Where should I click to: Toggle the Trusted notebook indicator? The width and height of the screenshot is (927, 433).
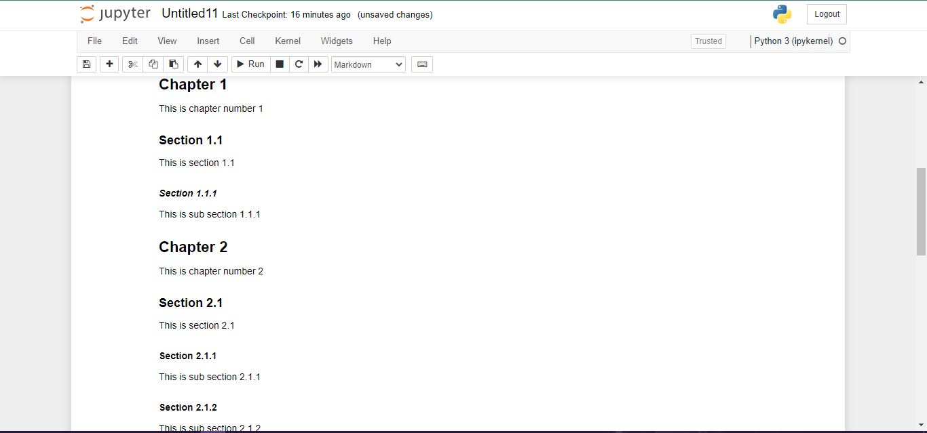click(708, 41)
